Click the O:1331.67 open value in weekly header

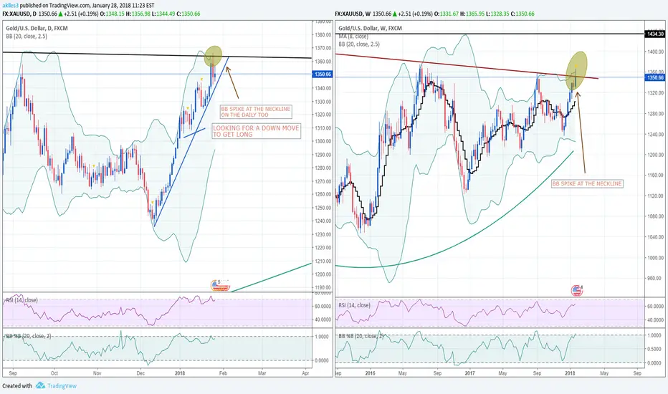(447, 14)
